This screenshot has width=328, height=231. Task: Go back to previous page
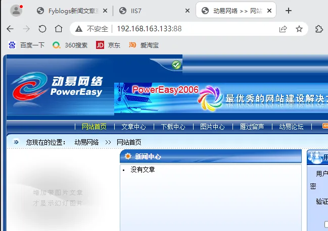click(10, 29)
